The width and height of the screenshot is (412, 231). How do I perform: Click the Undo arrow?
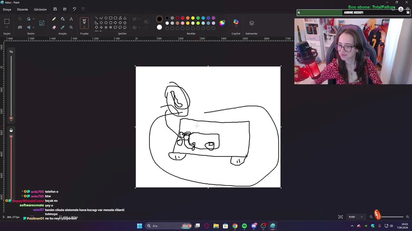tap(74, 9)
